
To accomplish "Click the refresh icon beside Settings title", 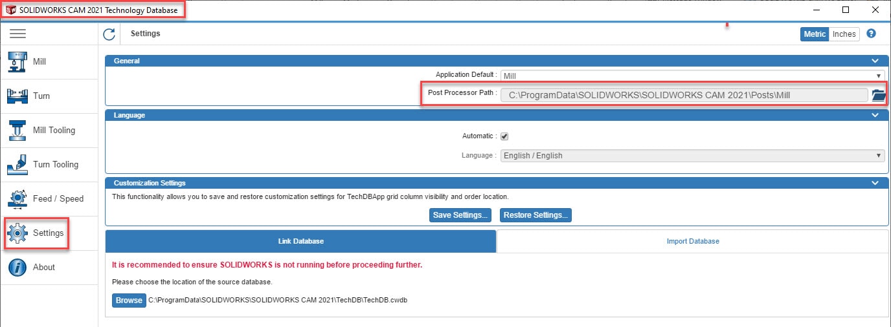I will click(109, 34).
